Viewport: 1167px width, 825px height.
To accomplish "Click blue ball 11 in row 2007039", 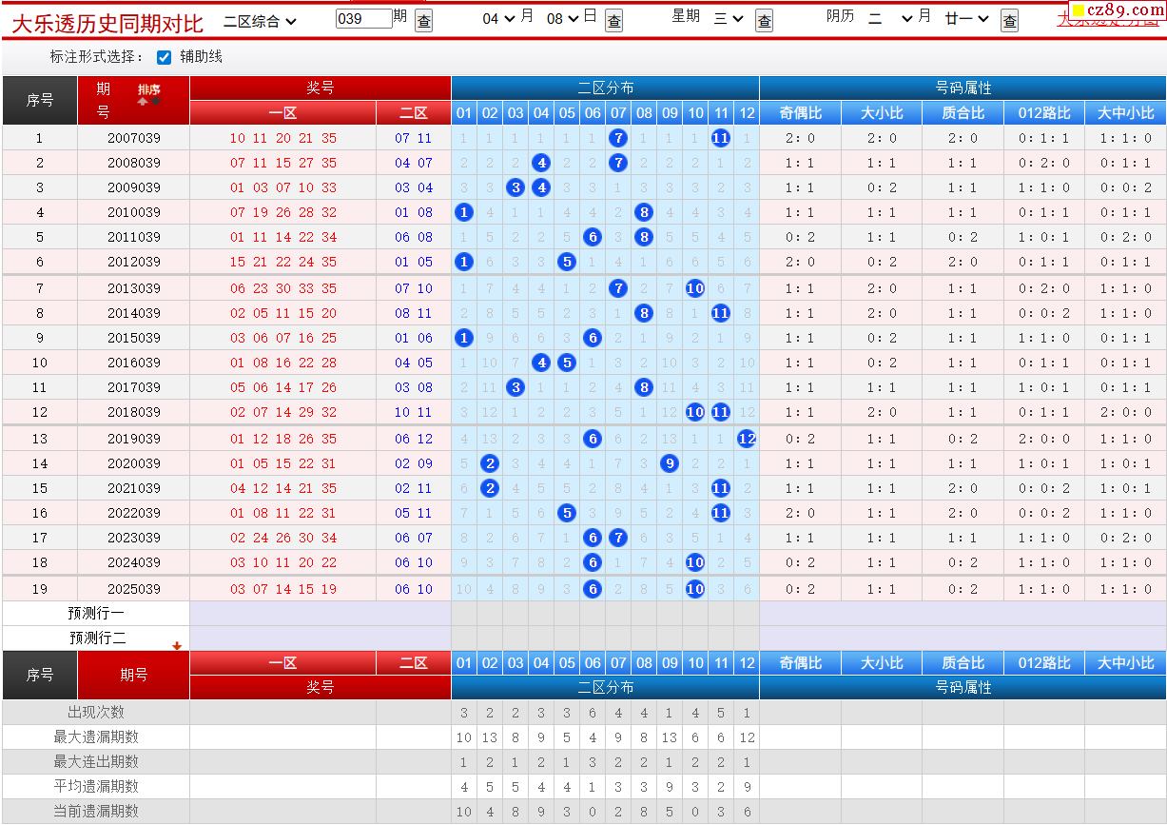I will (721, 138).
